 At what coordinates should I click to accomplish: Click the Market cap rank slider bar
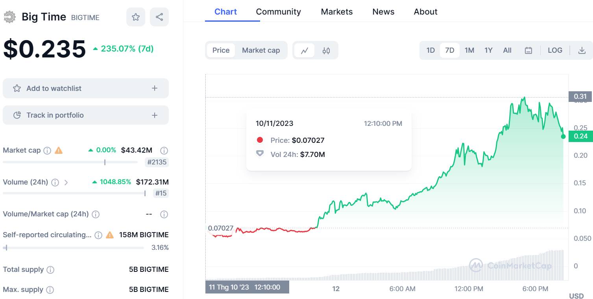70,162
